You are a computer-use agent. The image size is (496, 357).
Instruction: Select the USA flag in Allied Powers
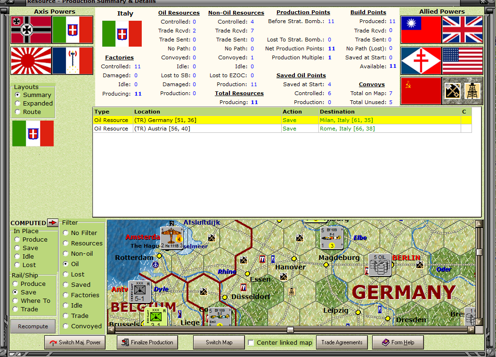tap(462, 61)
